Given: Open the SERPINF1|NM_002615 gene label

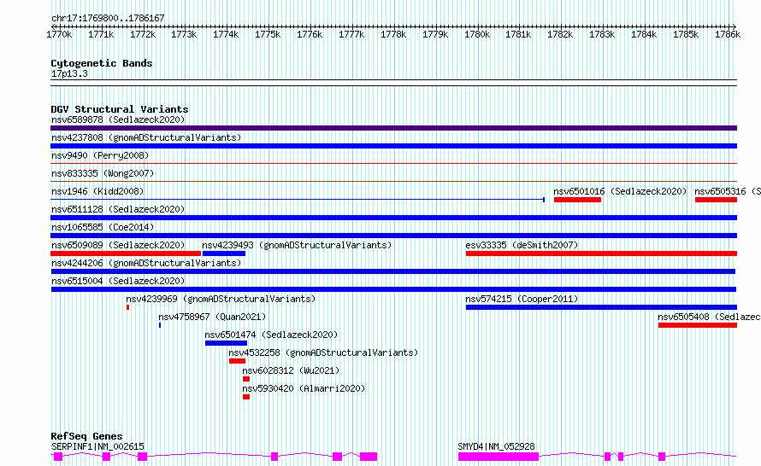Looking at the screenshot, I should tap(97, 446).
